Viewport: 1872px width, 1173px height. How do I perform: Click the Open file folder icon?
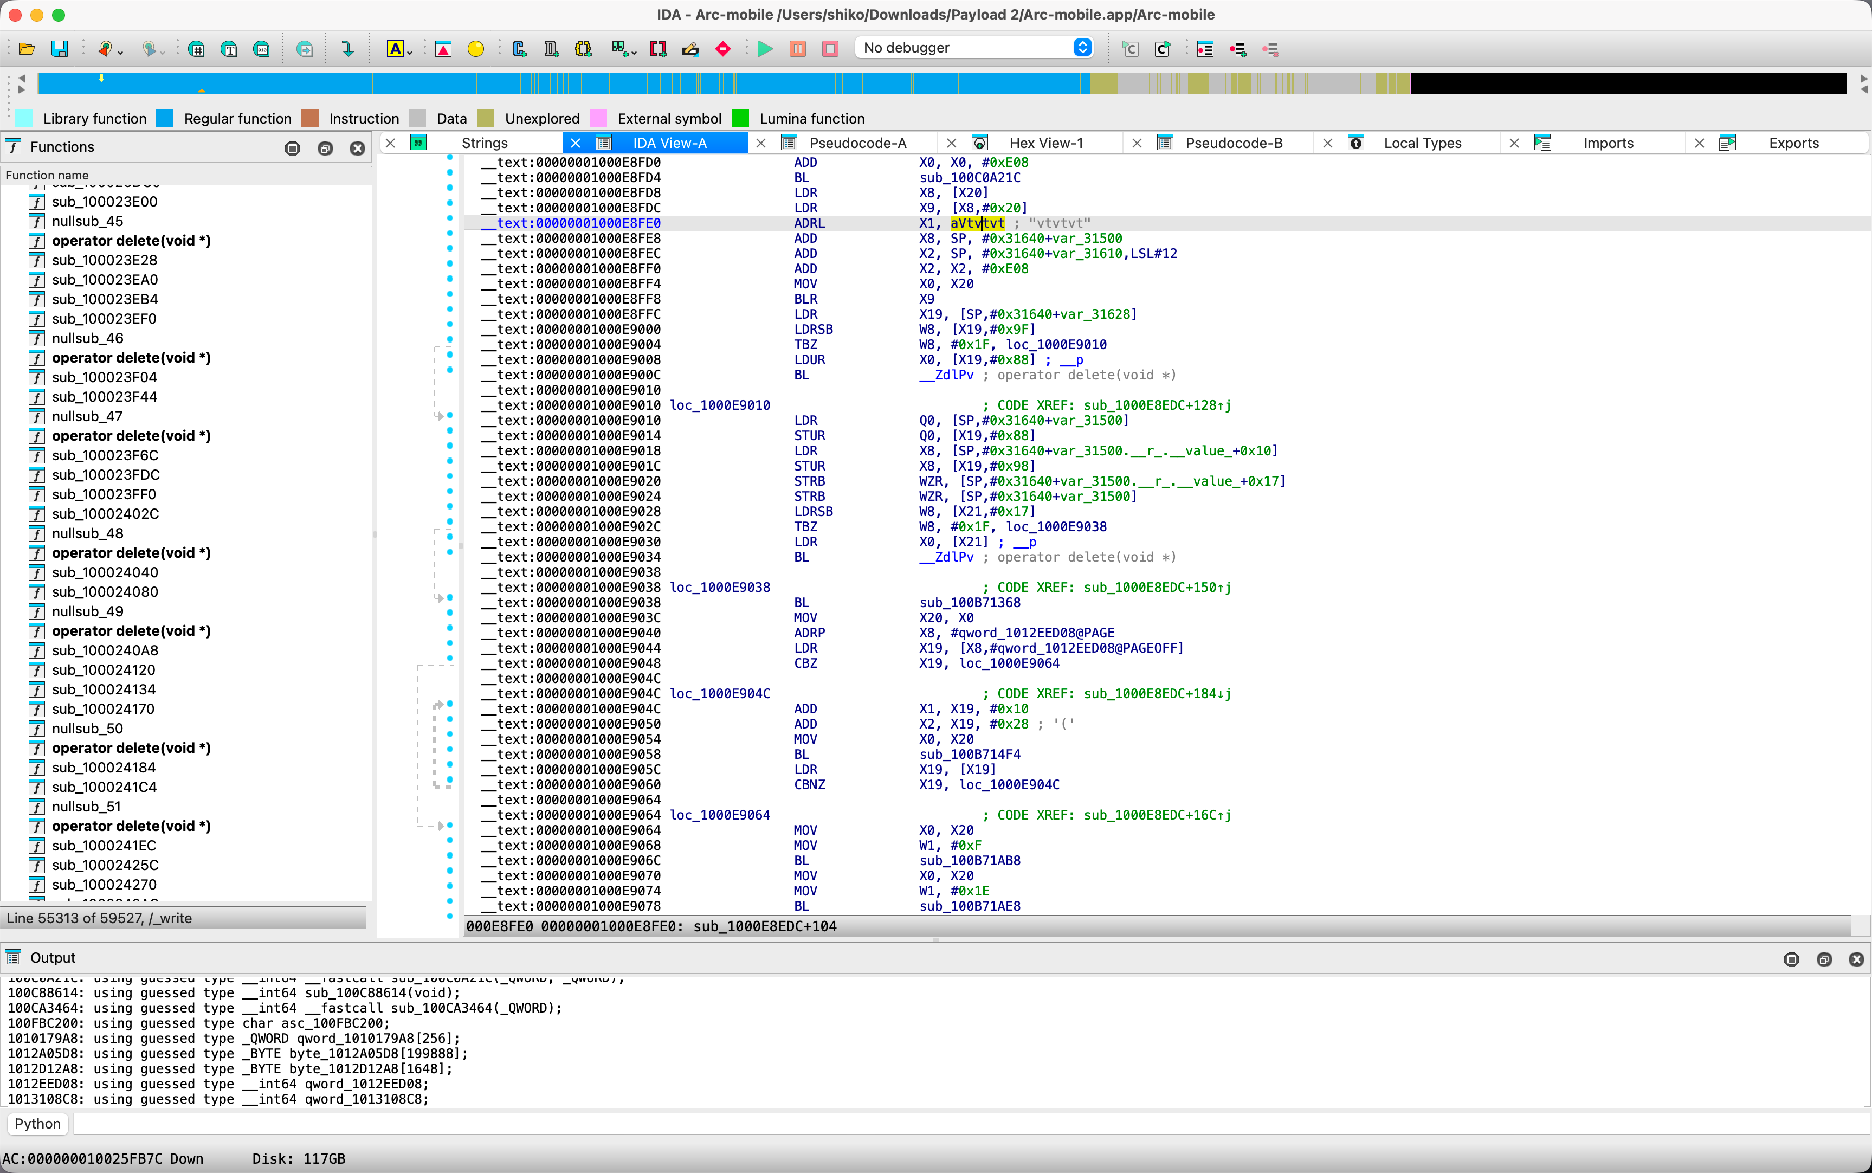(x=27, y=49)
